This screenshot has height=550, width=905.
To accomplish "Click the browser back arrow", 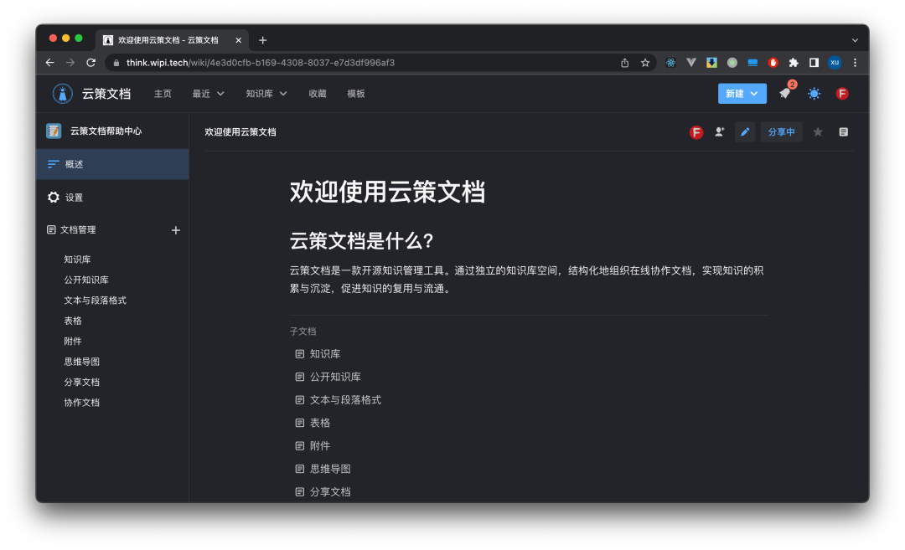I will click(x=49, y=62).
